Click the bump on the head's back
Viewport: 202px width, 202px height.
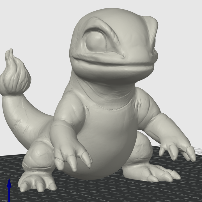coord(151,25)
